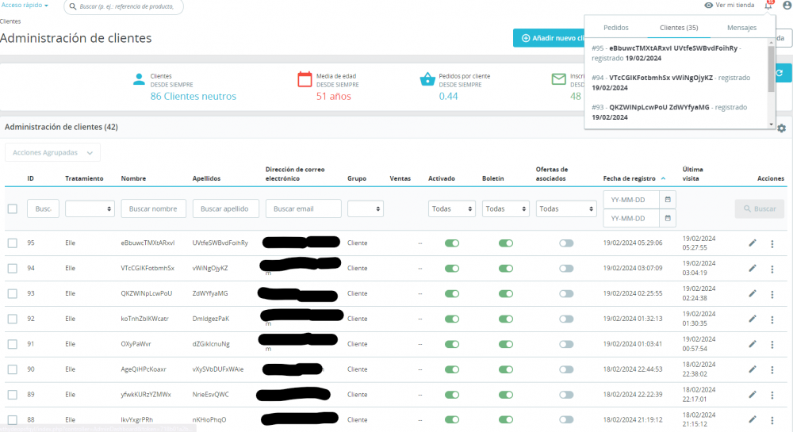
Task: Open more actions for customer 95
Action: 772,244
